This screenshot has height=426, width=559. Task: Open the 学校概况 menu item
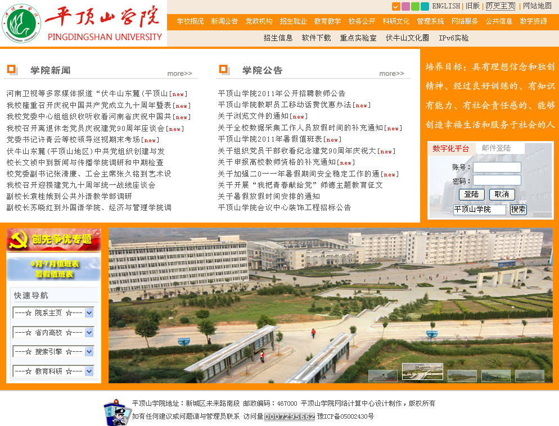tap(190, 21)
